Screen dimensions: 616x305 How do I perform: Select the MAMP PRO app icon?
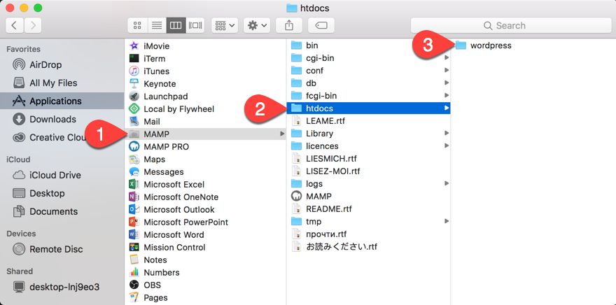click(134, 147)
